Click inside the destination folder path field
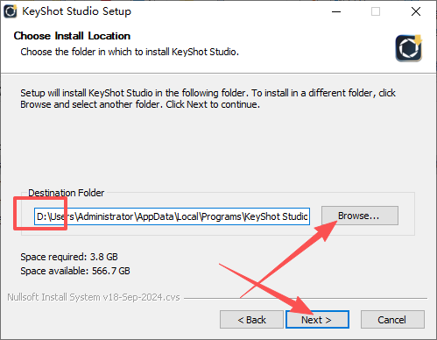This screenshot has width=437, height=340. tap(172, 216)
